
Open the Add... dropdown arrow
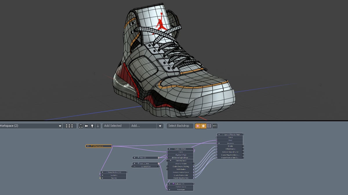[x=160, y=126]
